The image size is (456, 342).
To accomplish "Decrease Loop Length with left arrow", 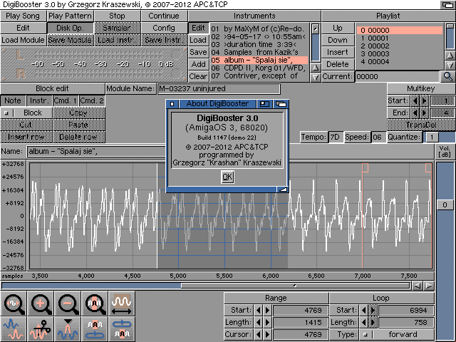I will pyautogui.click(x=363, y=323).
